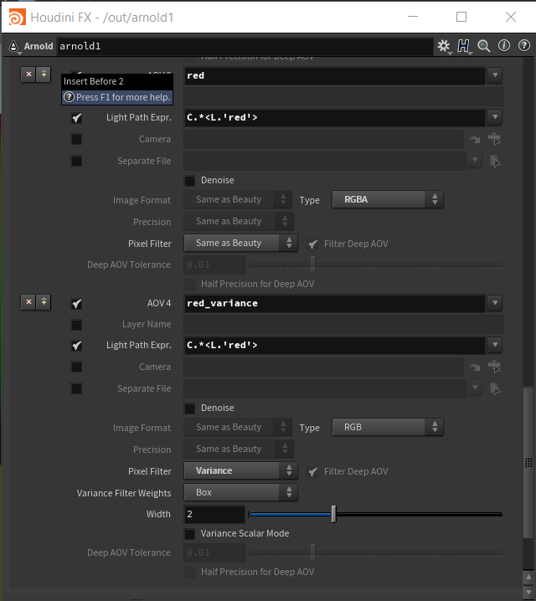The height and width of the screenshot is (601, 536).
Task: Open the parameter gear settings menu
Action: 444,46
